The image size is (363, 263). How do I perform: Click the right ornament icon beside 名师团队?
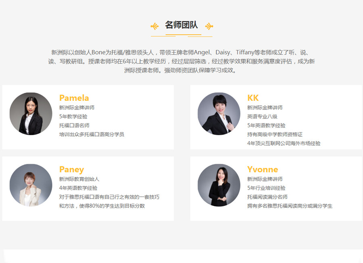click(x=209, y=27)
